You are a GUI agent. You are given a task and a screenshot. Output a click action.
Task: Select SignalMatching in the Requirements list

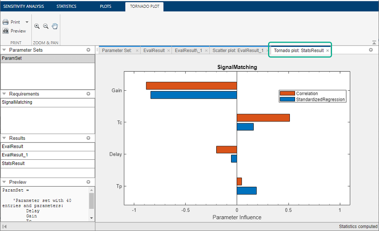(x=47, y=102)
